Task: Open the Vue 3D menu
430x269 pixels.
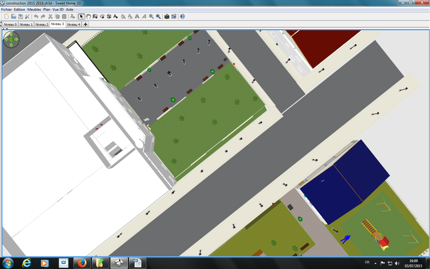Action: (58, 10)
